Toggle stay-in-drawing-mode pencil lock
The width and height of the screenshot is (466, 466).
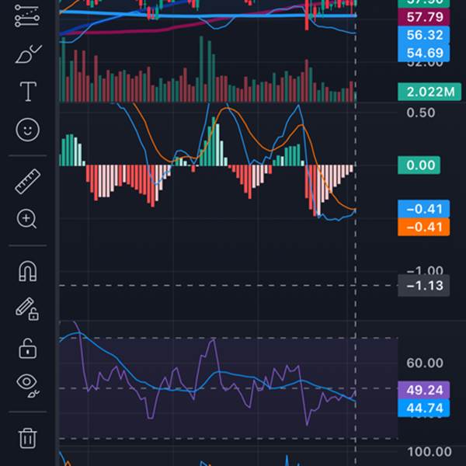(x=27, y=309)
